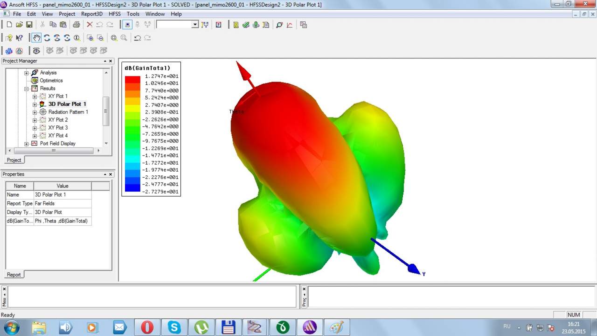
Task: Click the project tree scroll up arrow
Action: coord(106,72)
